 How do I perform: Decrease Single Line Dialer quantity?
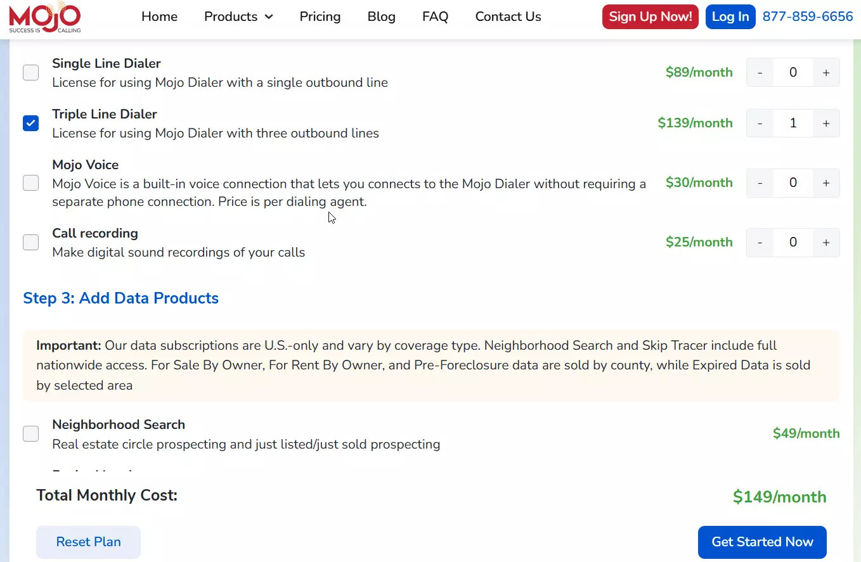tap(760, 73)
